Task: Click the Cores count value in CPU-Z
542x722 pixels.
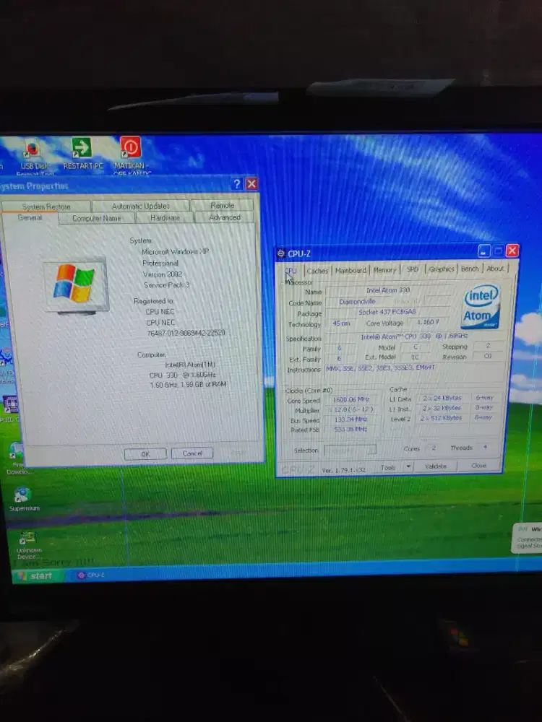Action: tap(433, 448)
